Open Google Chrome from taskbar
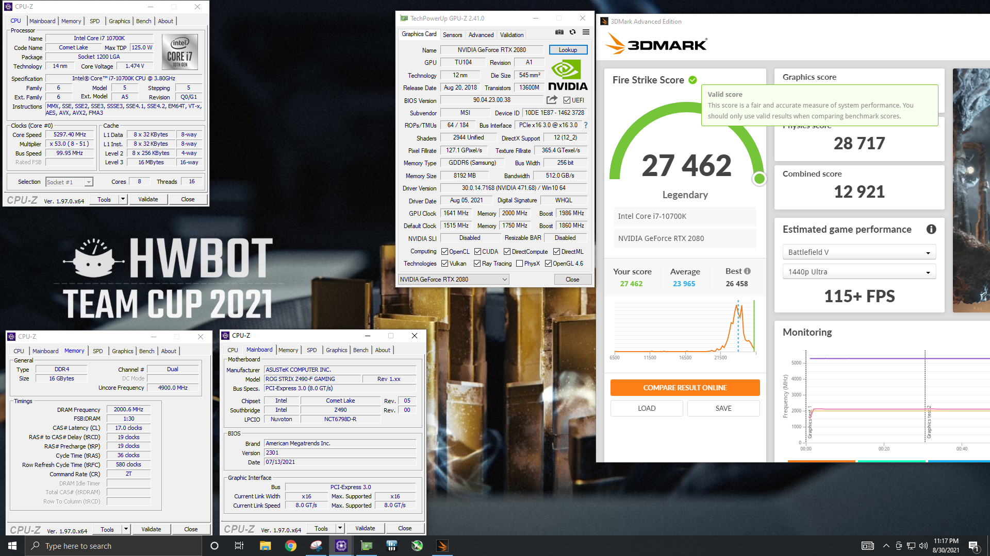 [291, 546]
